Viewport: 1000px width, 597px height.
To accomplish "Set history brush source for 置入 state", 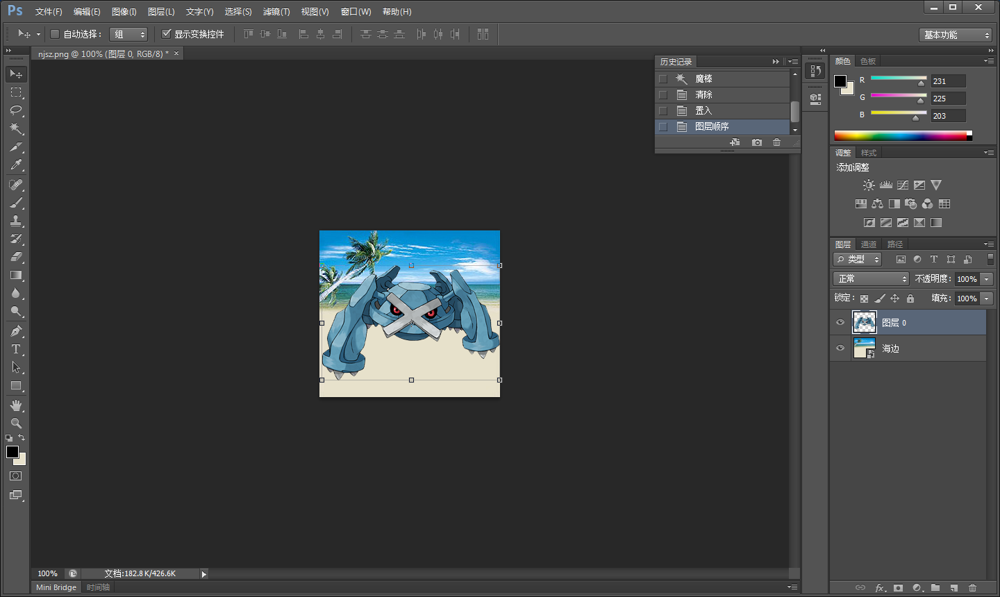I will coord(663,111).
